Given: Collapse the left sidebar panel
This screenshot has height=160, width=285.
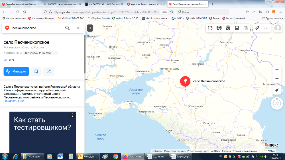Looking at the screenshot, I should (90, 28).
